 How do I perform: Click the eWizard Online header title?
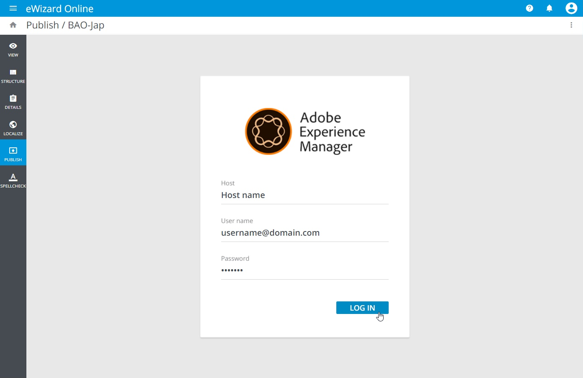coord(59,8)
